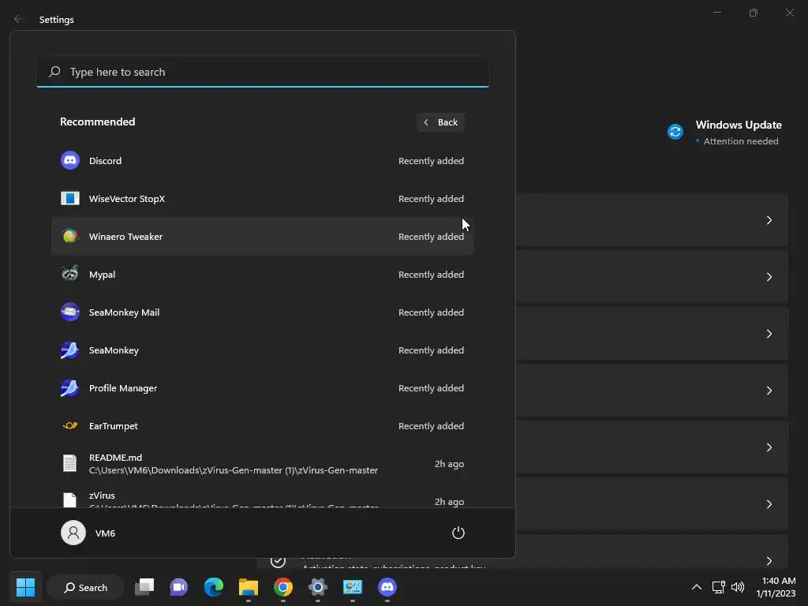
Task: Click Windows Update sync icon
Action: coord(675,132)
